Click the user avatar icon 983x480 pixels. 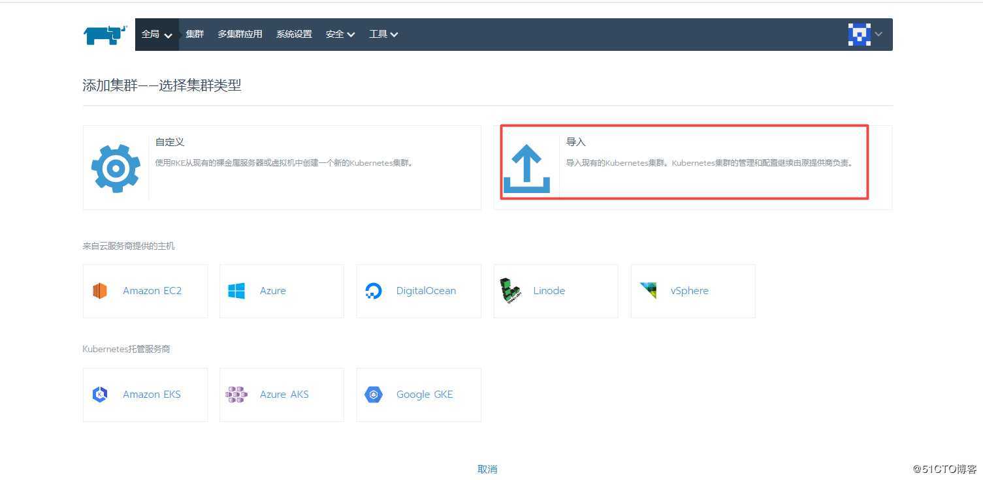tap(859, 34)
